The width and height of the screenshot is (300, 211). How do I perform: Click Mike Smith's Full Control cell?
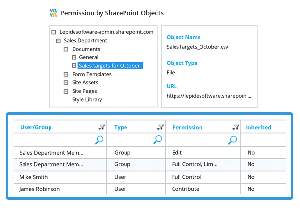(x=203, y=177)
